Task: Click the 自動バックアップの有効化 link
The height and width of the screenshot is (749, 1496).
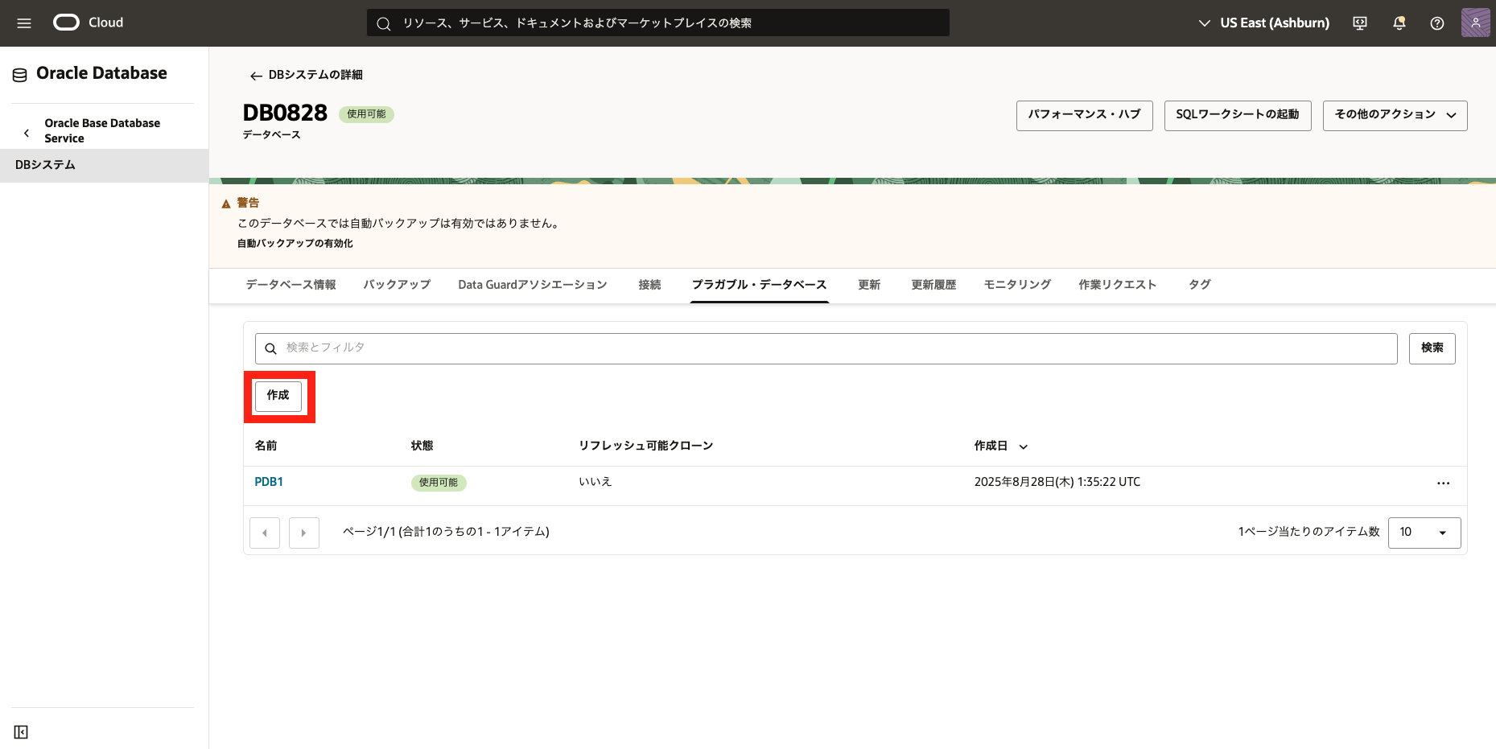Action: point(295,243)
